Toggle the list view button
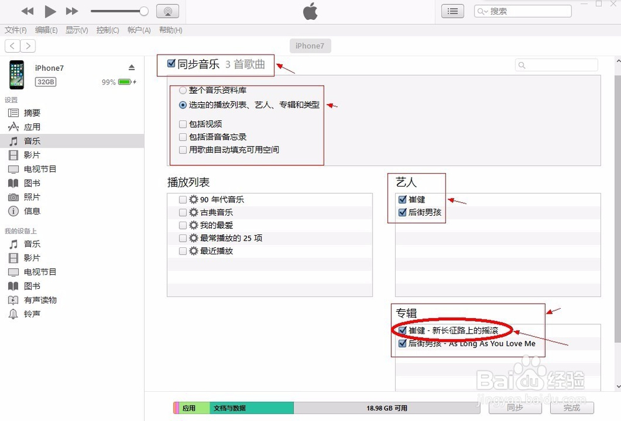 click(453, 11)
